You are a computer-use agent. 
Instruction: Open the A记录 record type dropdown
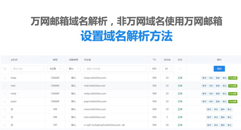[55, 69]
